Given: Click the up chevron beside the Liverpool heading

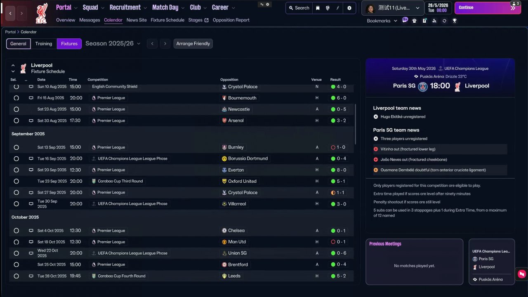Looking at the screenshot, I should click(x=13, y=66).
